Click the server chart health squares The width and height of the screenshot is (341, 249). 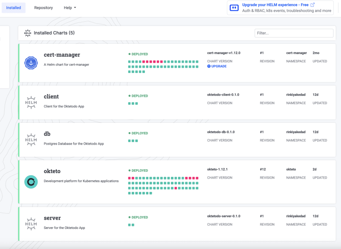coord(131,225)
